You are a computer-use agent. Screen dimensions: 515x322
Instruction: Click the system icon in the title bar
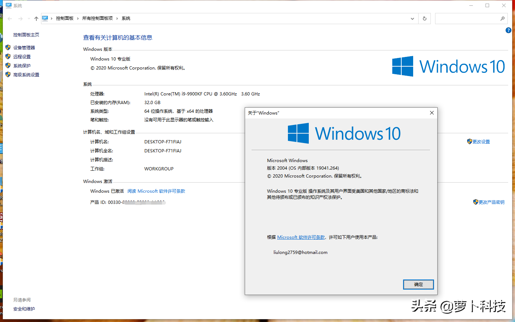pos(9,5)
